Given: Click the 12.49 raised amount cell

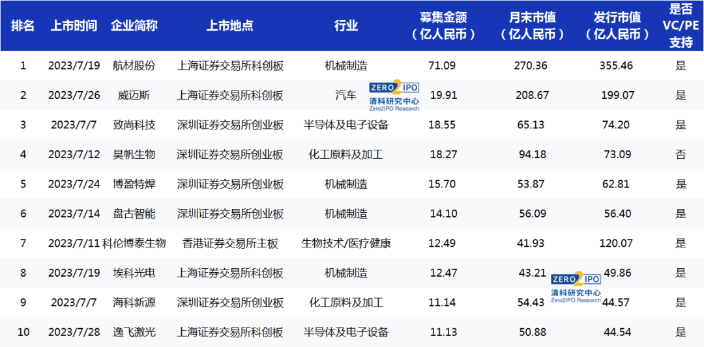Looking at the screenshot, I should click(x=443, y=243).
